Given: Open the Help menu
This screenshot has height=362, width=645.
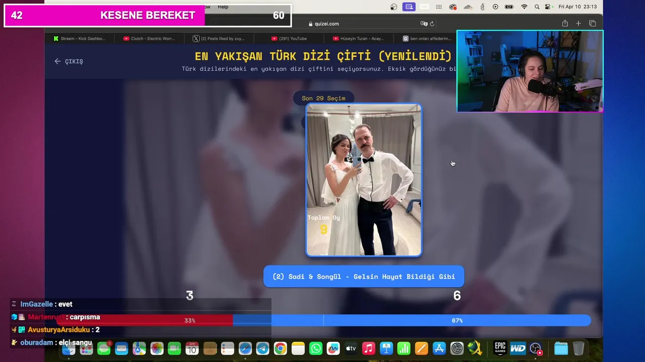Looking at the screenshot, I should click(223, 7).
